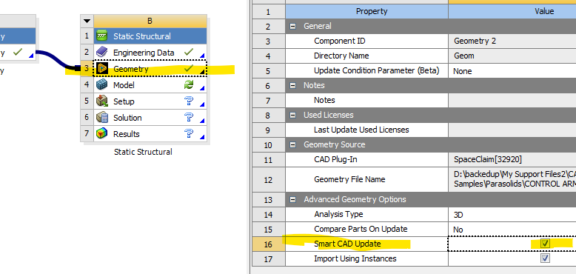Click Directory Name value Geom
The width and height of the screenshot is (576, 274).
point(512,56)
